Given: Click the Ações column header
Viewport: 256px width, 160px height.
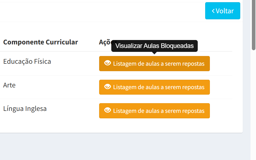Looking at the screenshot, I should click(105, 42).
